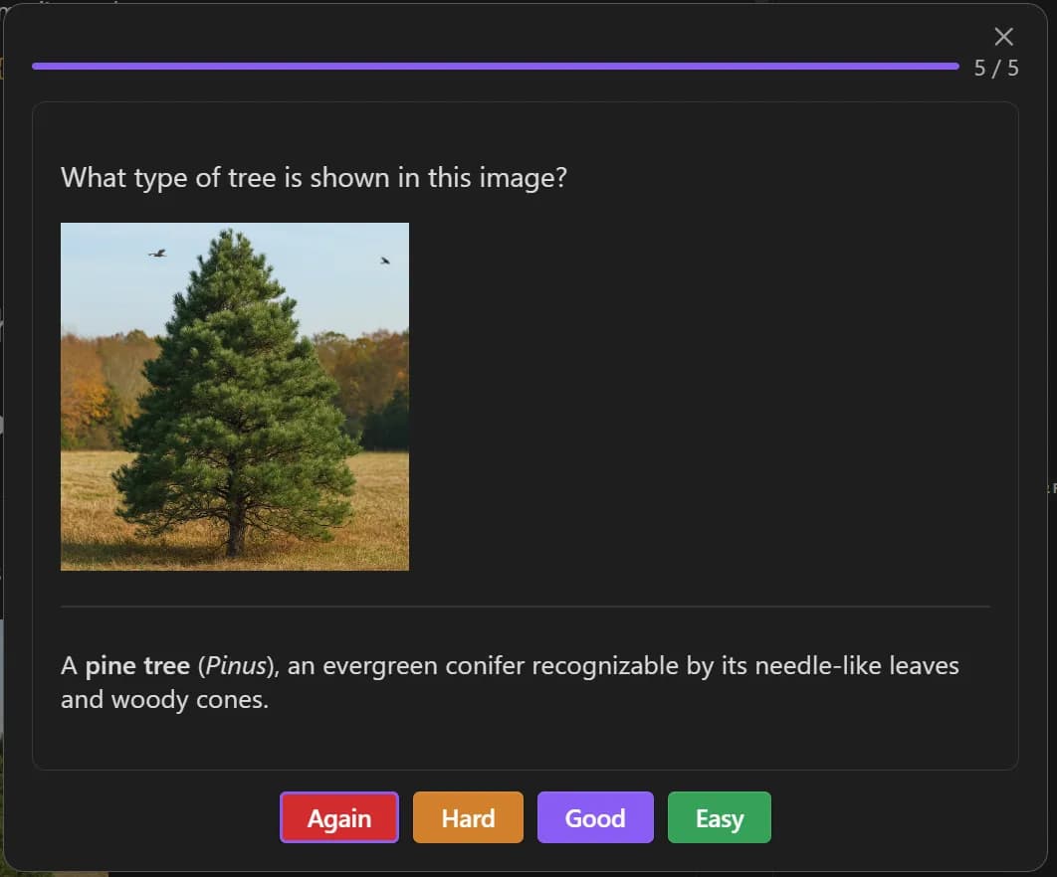Click the purple review progress bar

496,66
